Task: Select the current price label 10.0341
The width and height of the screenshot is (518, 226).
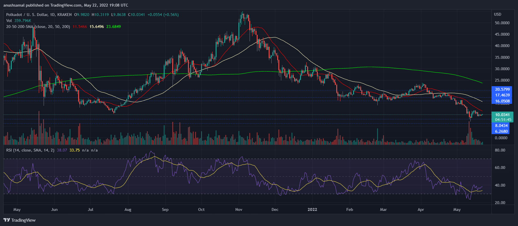Action: 502,115
